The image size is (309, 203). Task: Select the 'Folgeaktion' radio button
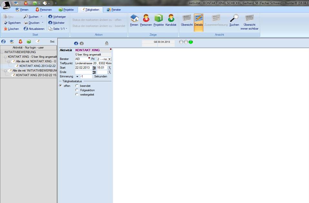[x=77, y=90]
